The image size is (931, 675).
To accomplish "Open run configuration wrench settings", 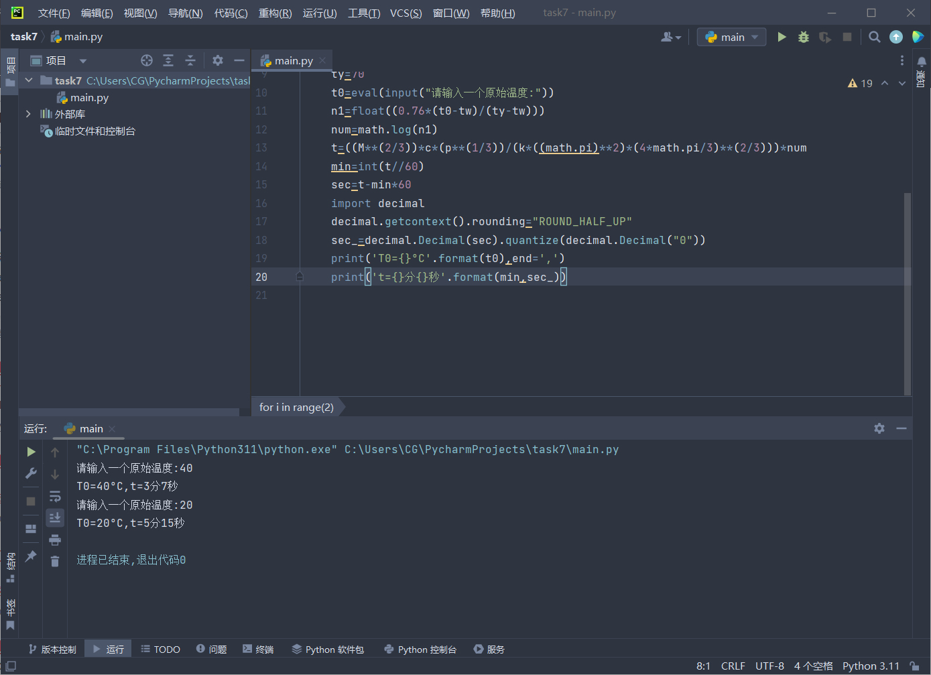I will point(31,473).
